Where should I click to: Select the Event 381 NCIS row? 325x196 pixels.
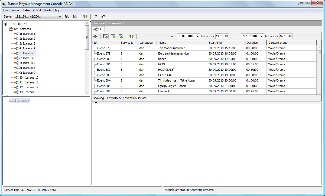click(x=161, y=64)
